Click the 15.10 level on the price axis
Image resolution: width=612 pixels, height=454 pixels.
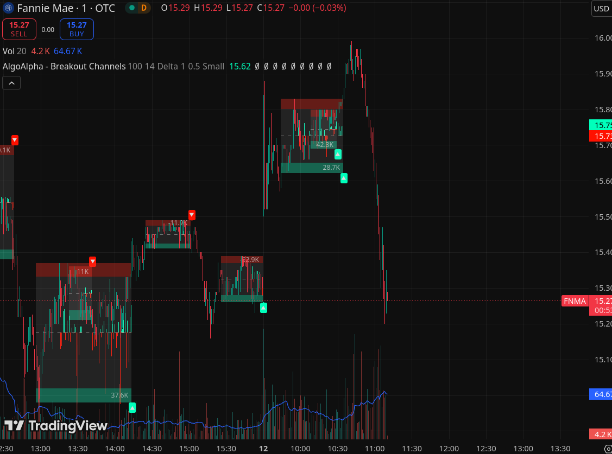(603, 359)
